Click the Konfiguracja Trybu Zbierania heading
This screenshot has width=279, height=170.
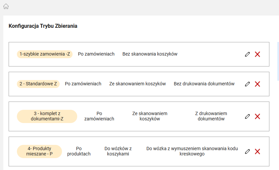(43, 26)
